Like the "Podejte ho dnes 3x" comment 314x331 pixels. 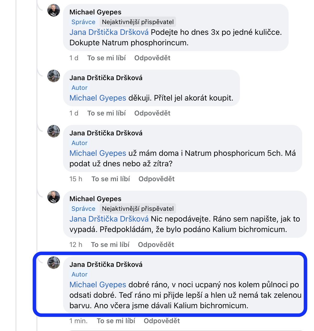tap(106, 58)
